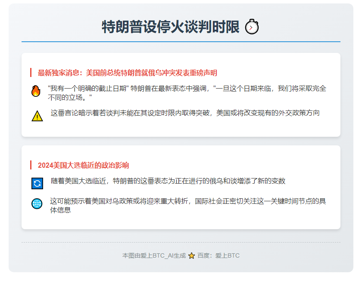Click the sentence starting 随着美国大选临近
362x286 pixels.
(168, 181)
